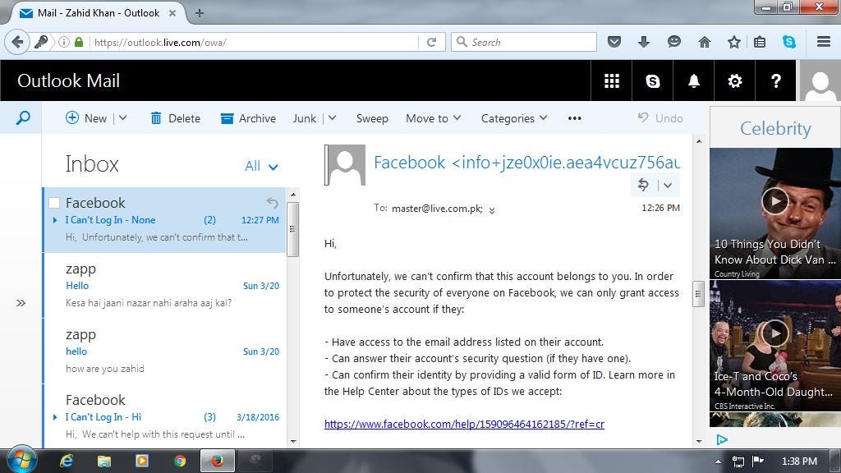Viewport: 841px width, 473px height.
Task: Mark the message as Junk
Action: click(x=305, y=118)
